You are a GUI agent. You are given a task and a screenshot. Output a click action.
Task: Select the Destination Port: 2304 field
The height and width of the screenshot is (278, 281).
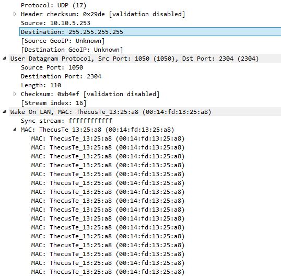point(61,76)
